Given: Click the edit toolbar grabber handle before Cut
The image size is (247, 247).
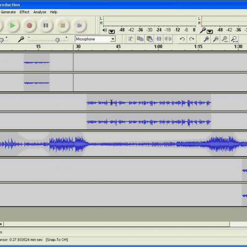Looking at the screenshot, I should click(124, 39).
